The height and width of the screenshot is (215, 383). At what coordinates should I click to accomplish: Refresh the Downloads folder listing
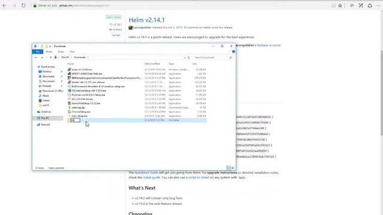click(189, 57)
